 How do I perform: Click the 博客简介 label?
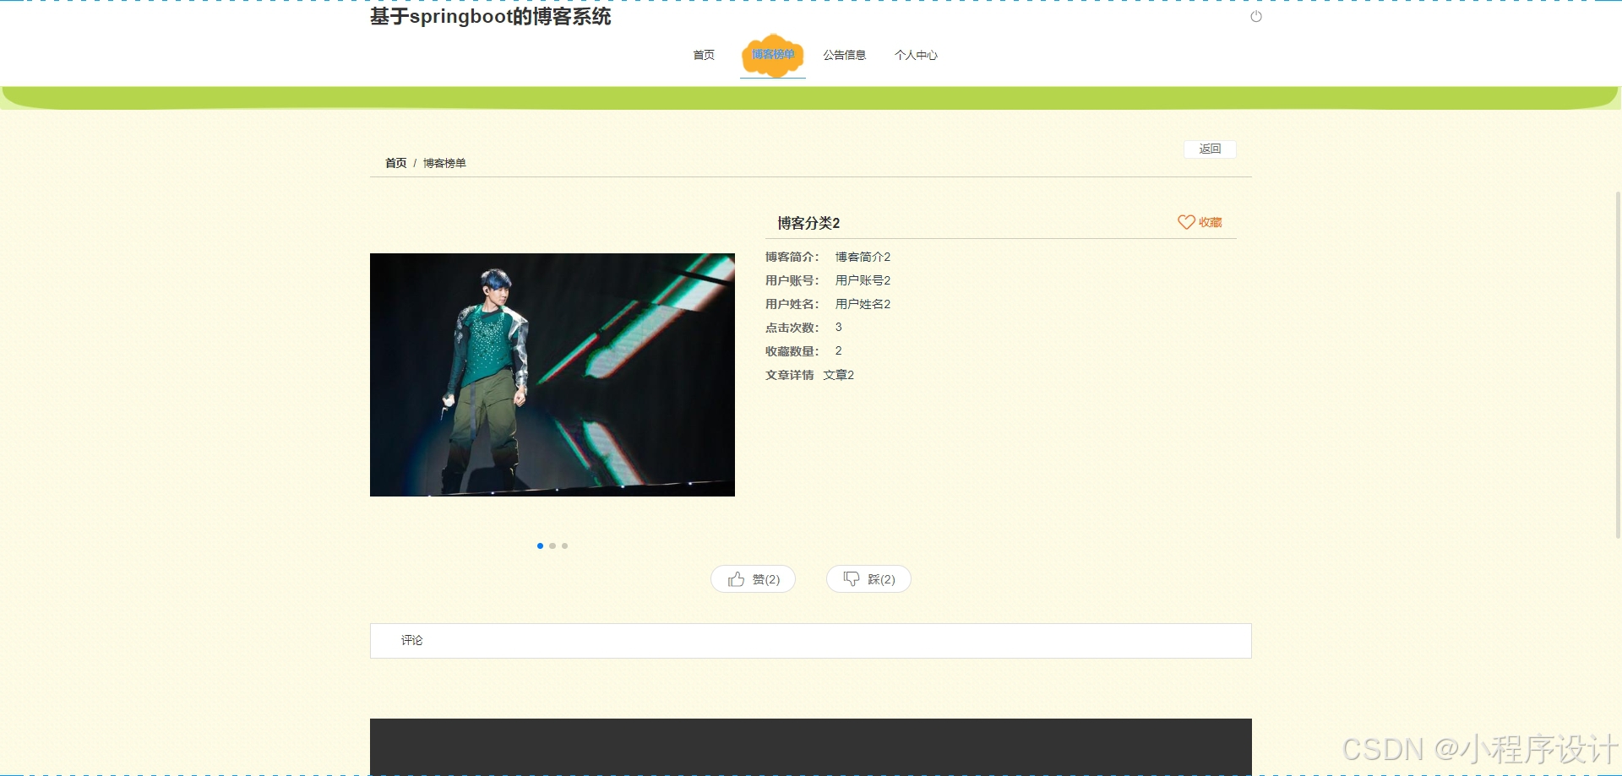pos(792,257)
